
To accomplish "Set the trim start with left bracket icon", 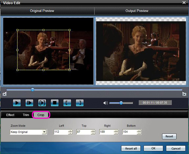I will tap(67, 103).
